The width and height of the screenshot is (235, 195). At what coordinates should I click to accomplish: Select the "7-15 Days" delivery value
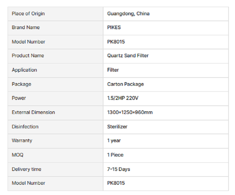[x=119, y=169]
